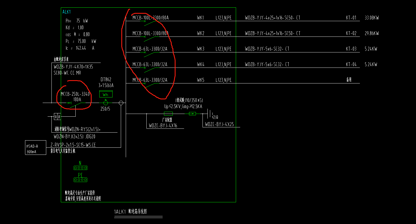Click WDZB-YJY-5x6-SC32- CT in WK3 row
This screenshot has width=416, height=224.
(267, 49)
